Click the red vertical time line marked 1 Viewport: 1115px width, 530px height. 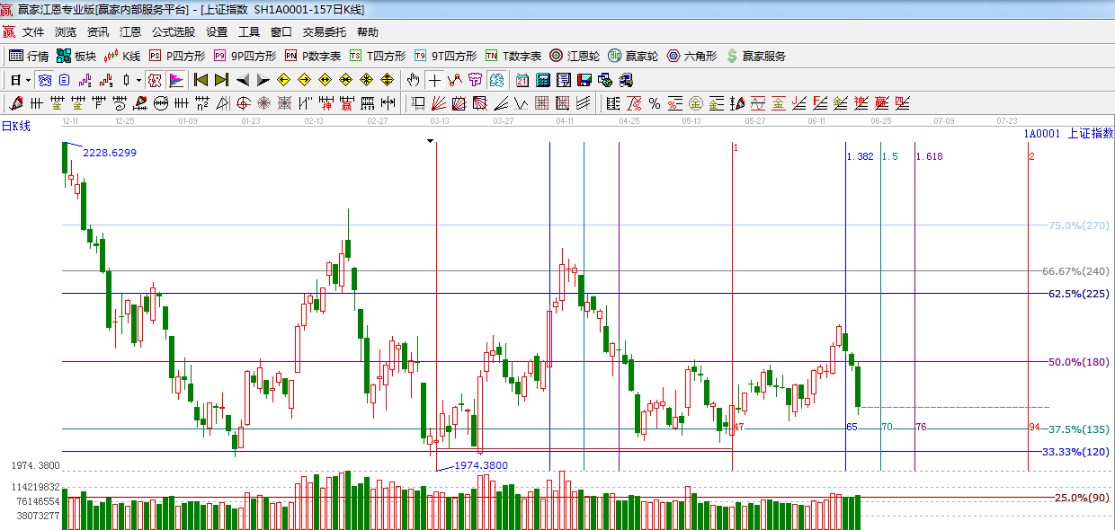[733, 305]
